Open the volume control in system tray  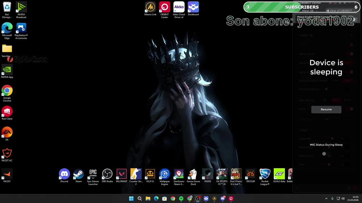[343, 198]
